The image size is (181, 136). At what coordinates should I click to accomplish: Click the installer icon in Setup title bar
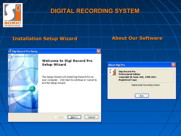point(10,51)
